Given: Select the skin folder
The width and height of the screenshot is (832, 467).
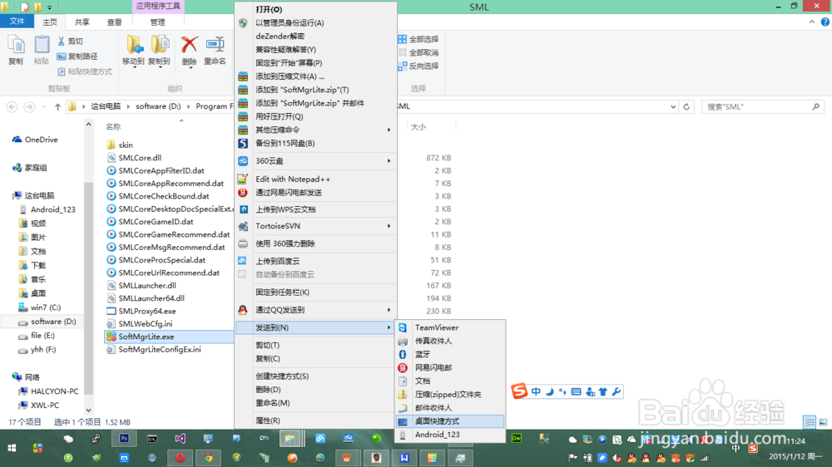Looking at the screenshot, I should click(x=120, y=145).
